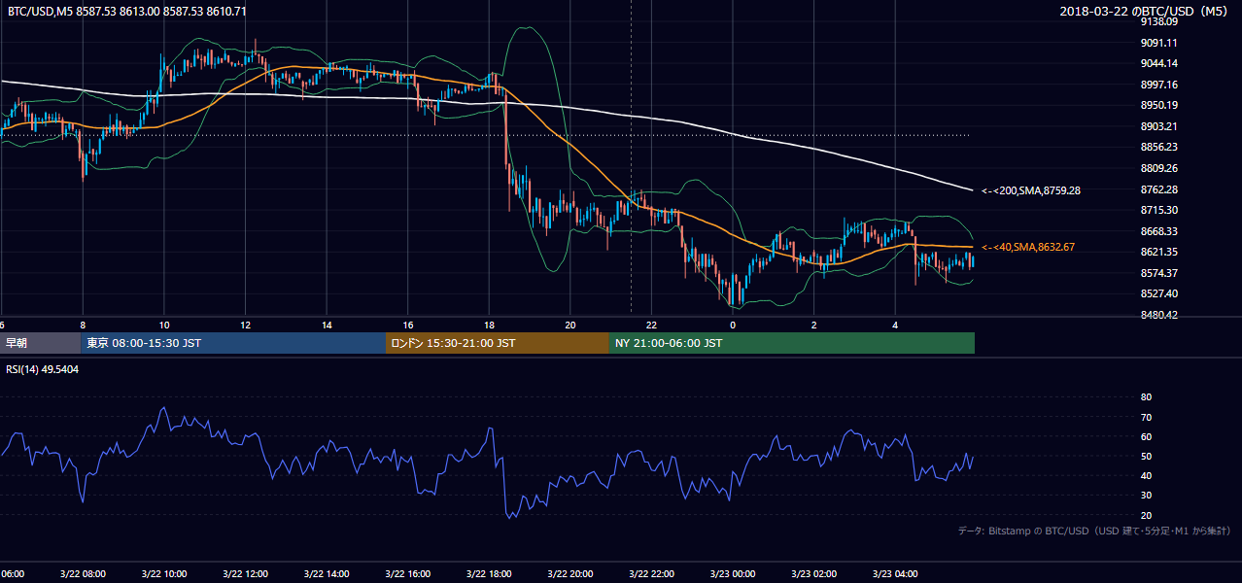The image size is (1242, 583).
Task: Click hour label 22 under price chart
Action: [651, 325]
